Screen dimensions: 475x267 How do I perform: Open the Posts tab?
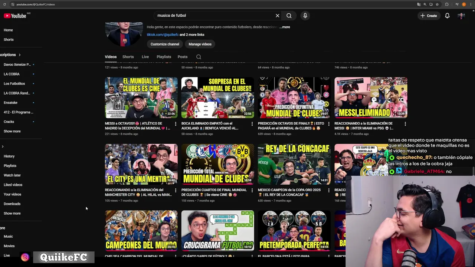point(182,57)
